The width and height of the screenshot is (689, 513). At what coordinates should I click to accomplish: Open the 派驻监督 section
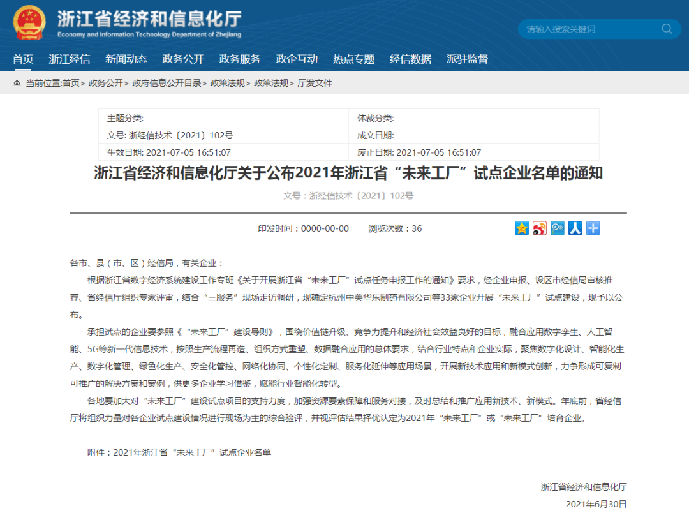(467, 59)
